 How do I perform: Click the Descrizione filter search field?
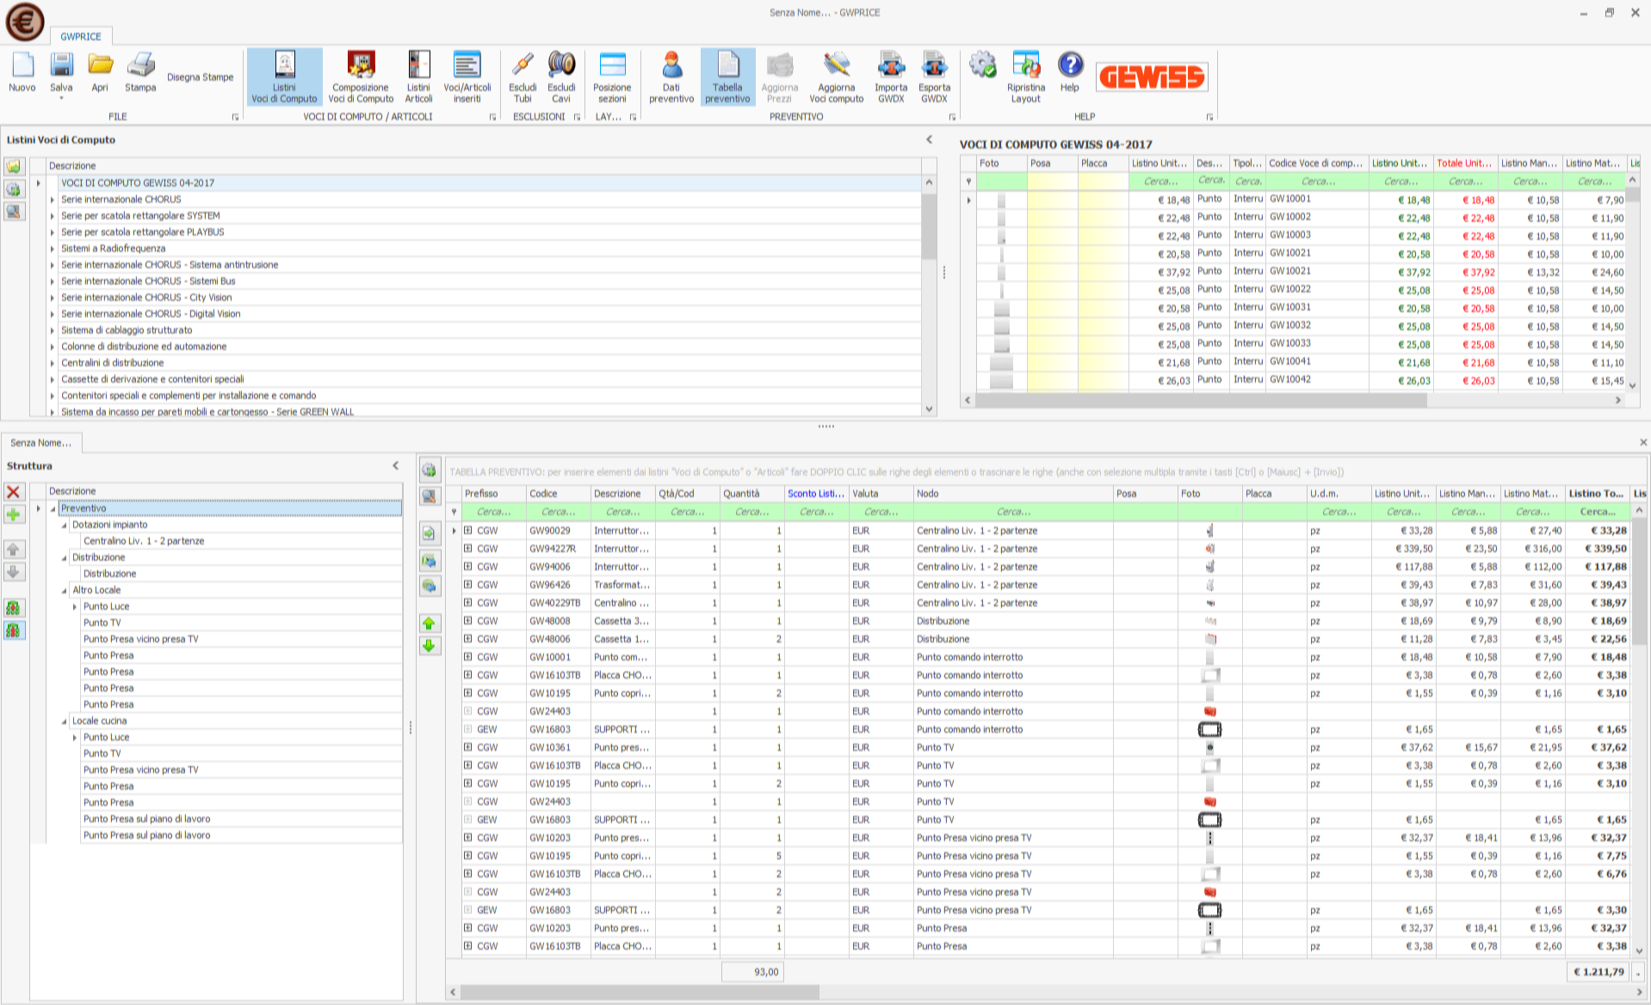[x=622, y=512]
